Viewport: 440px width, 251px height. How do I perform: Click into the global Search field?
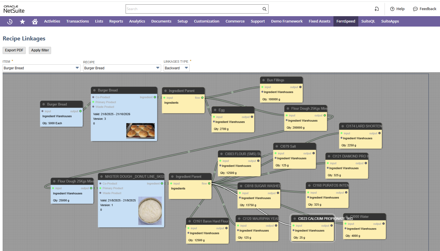(x=193, y=9)
